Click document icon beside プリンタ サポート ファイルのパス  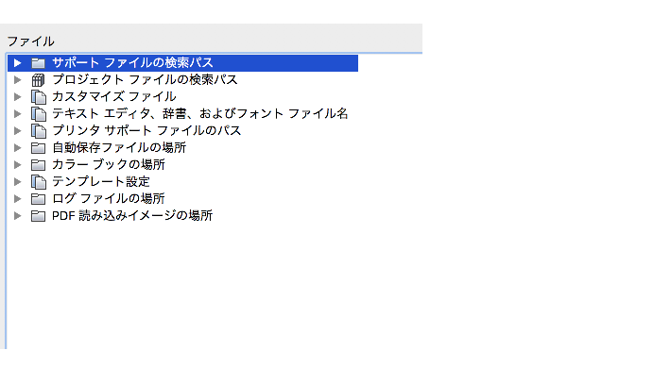[39, 131]
